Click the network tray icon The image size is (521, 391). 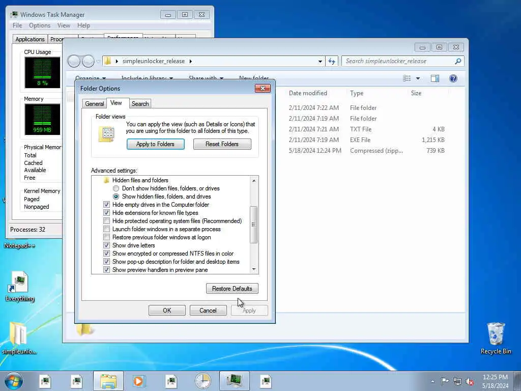pos(457,381)
